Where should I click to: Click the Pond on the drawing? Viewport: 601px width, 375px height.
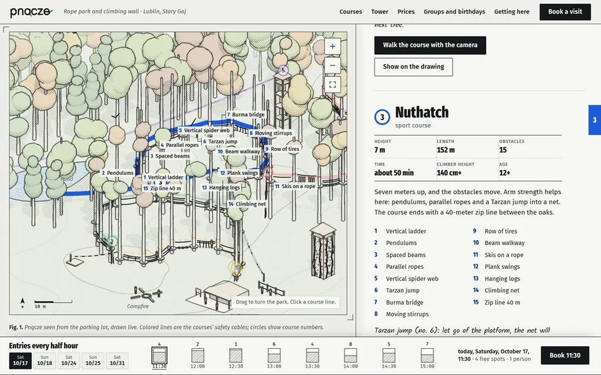[x=67, y=179]
